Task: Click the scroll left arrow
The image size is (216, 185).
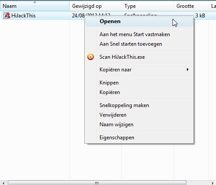Action: coord(3,183)
